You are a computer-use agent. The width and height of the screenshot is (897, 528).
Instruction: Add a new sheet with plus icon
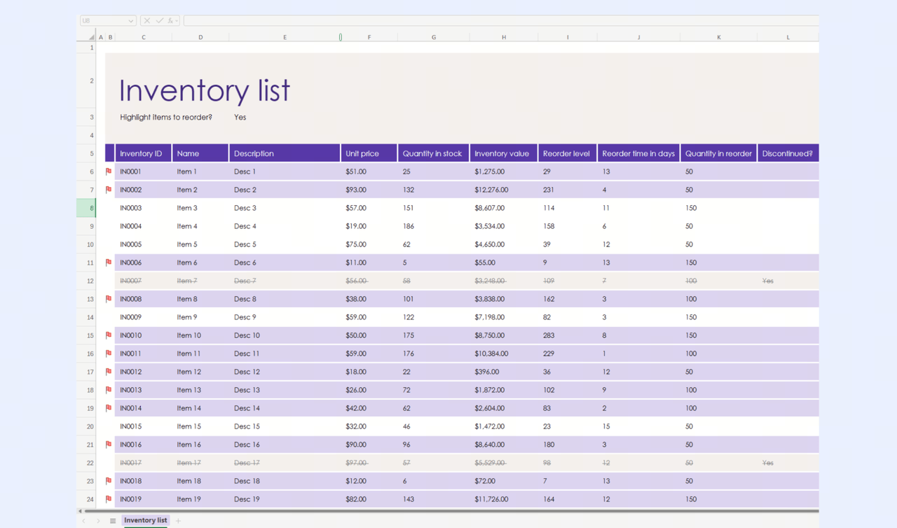click(178, 521)
